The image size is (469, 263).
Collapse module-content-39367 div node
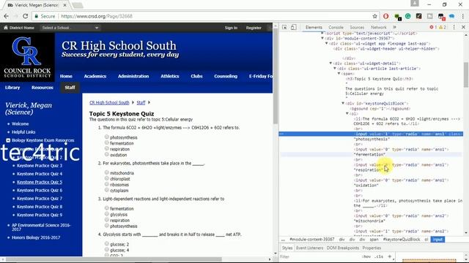[x=322, y=38]
